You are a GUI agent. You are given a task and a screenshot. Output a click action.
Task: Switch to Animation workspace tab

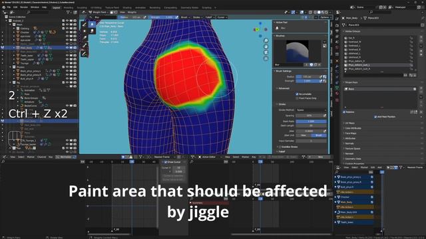140,7
